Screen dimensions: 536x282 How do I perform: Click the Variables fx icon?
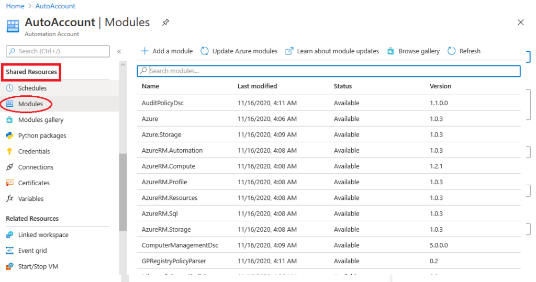point(9,198)
